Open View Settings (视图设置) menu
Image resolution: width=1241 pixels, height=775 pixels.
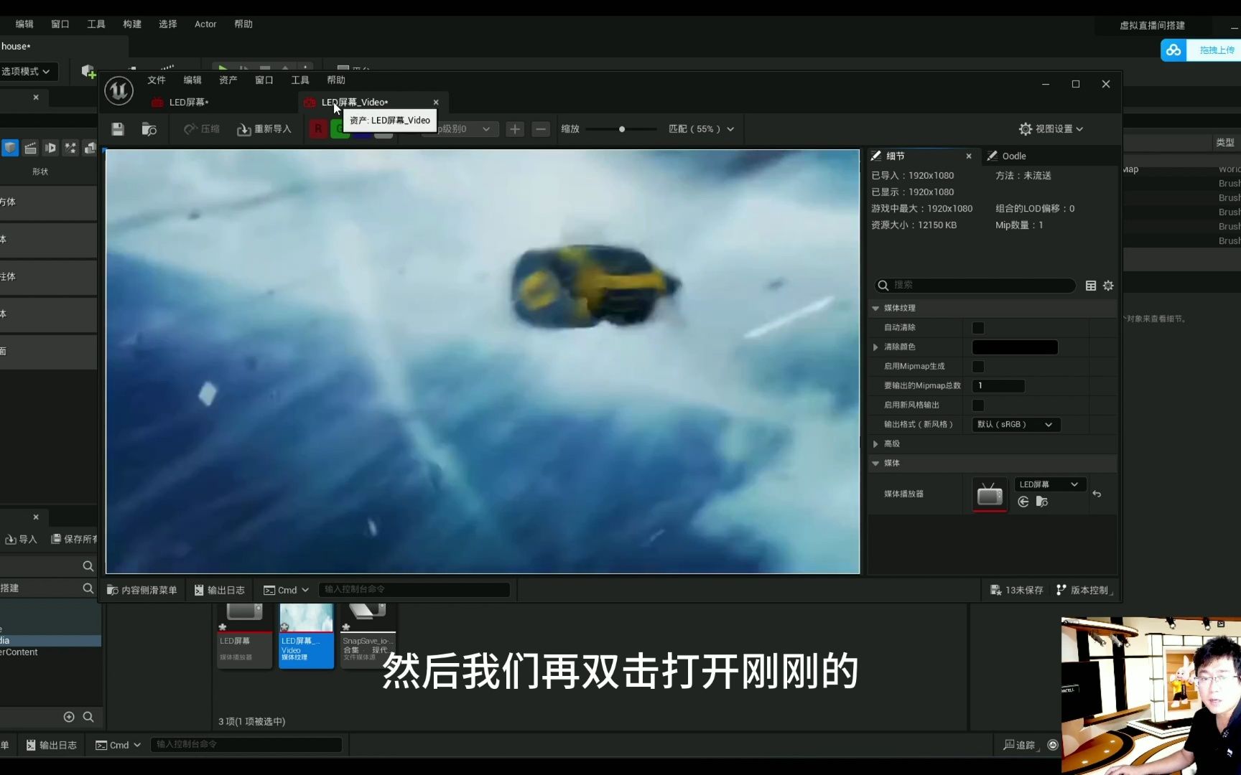[1051, 129]
